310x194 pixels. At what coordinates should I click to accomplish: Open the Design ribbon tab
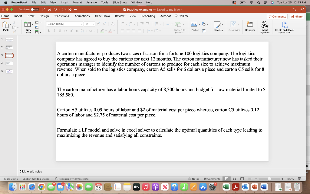pos(44,16)
